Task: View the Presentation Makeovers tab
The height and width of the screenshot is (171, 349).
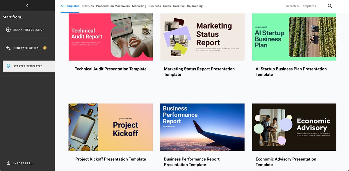Action: (113, 6)
